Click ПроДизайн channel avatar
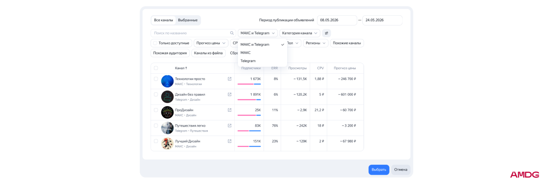Screen dimensions: 553x184 point(167,113)
